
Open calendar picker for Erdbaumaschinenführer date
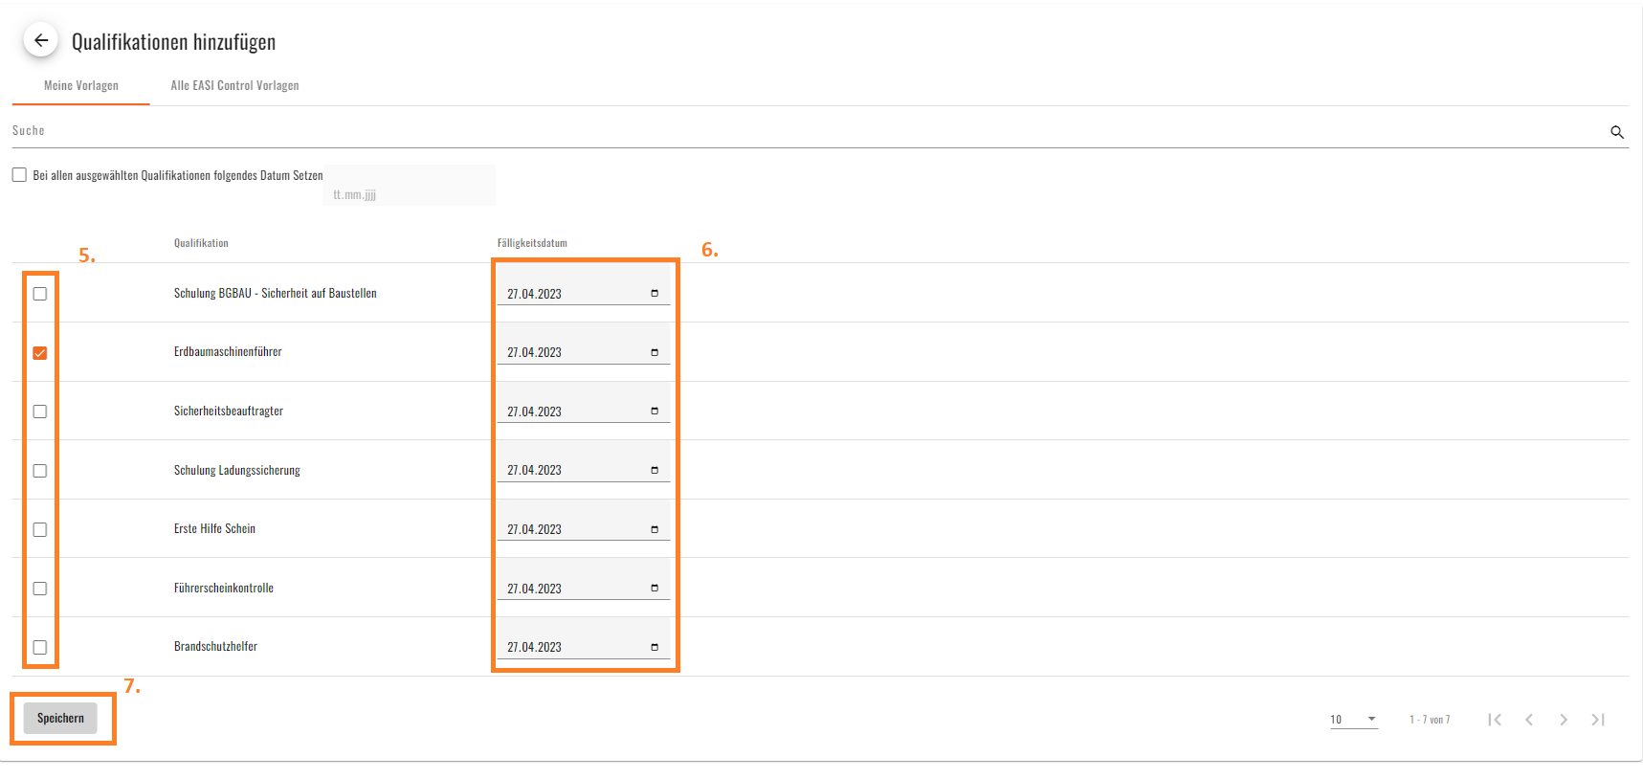click(x=655, y=352)
